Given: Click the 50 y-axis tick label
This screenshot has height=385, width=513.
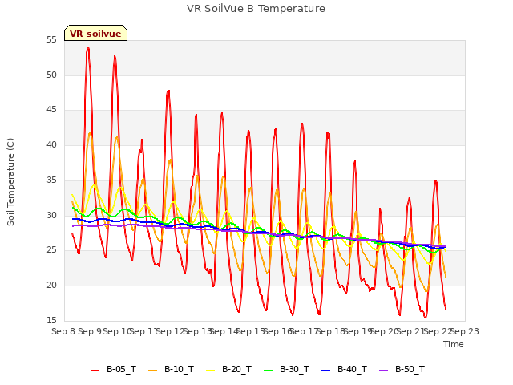Looking at the screenshot, I should 51,75.
